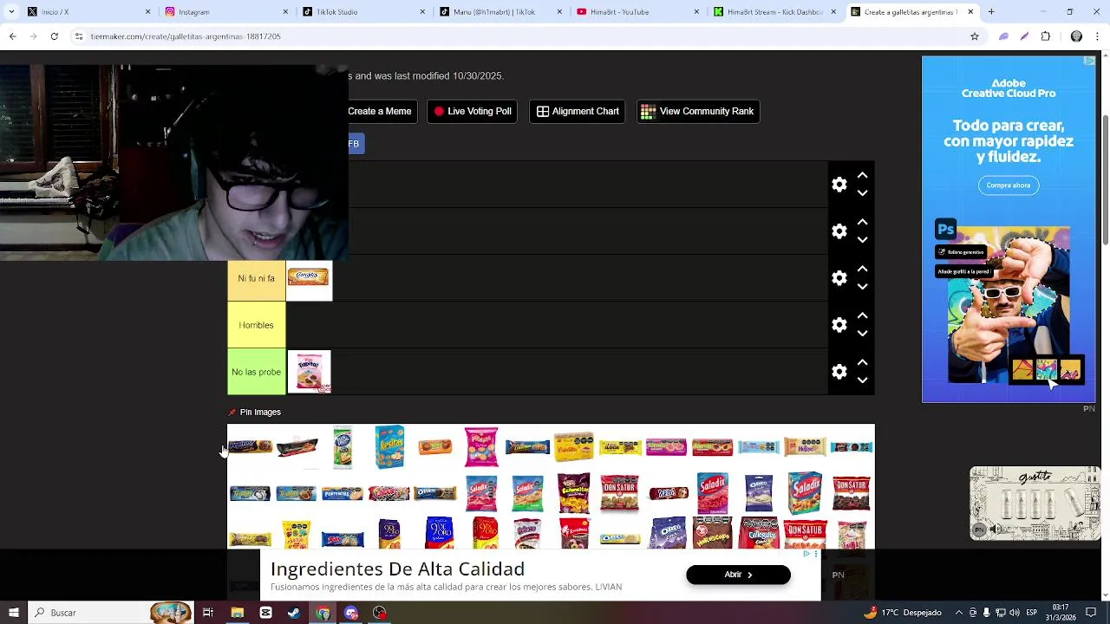Open CapCut from taskbar
The height and width of the screenshot is (624, 1110).
click(265, 613)
